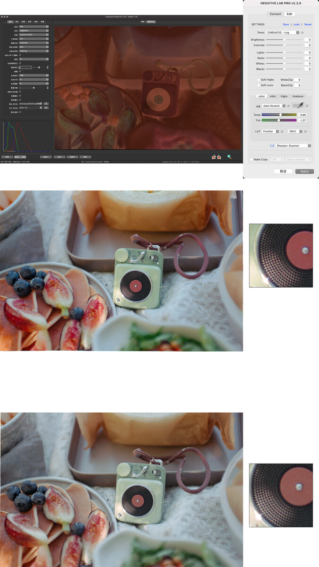This screenshot has height=567, width=319.
Task: Open the WB Auto-Neutral dropdown
Action: click(x=274, y=106)
